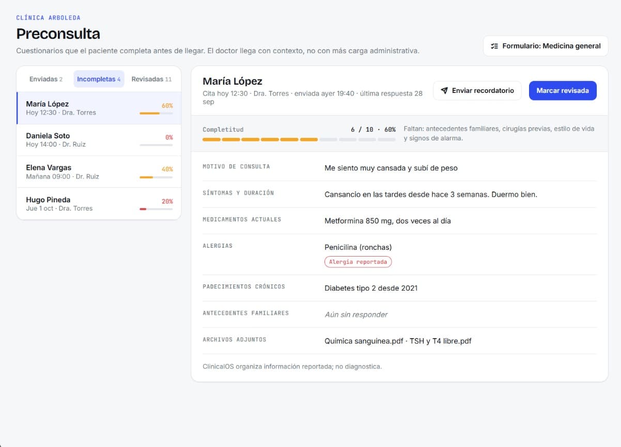Select Daniela Soto in the patient list

(99, 140)
